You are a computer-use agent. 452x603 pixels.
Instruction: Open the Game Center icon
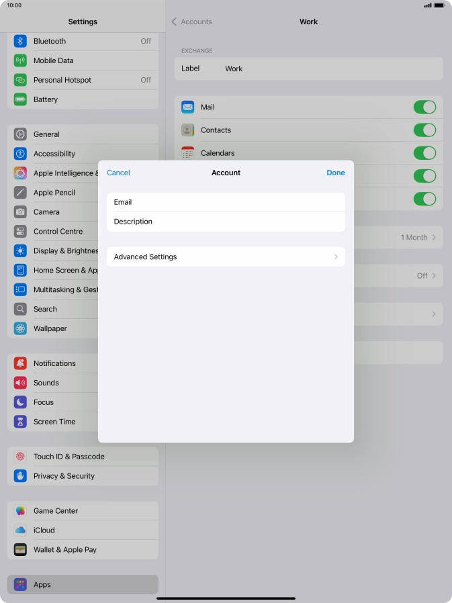pos(20,511)
